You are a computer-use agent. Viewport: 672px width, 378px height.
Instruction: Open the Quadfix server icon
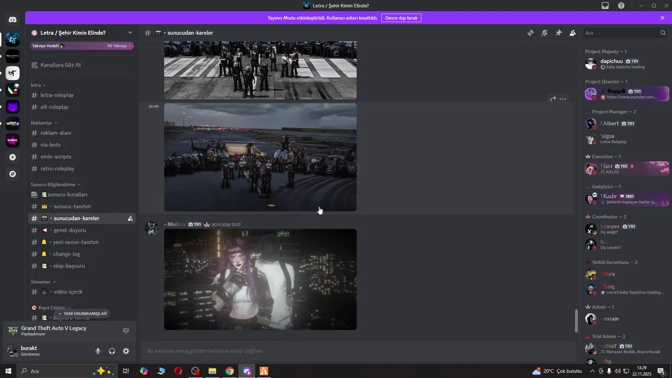pos(13,56)
